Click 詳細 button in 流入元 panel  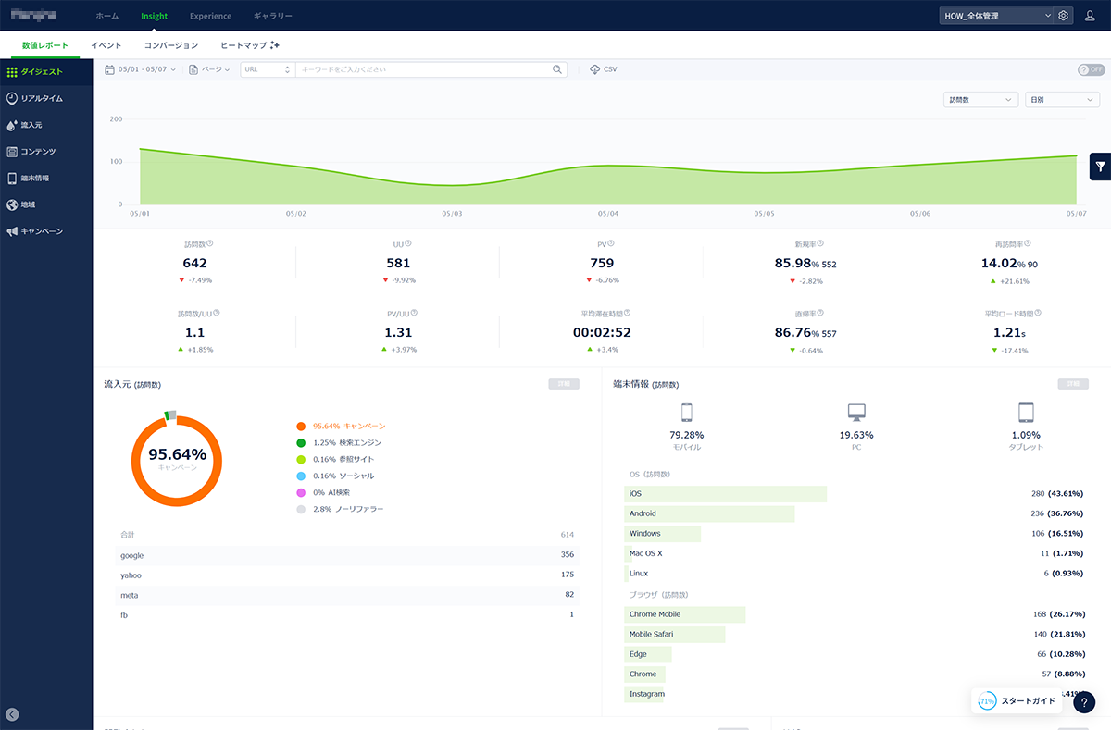(x=564, y=383)
